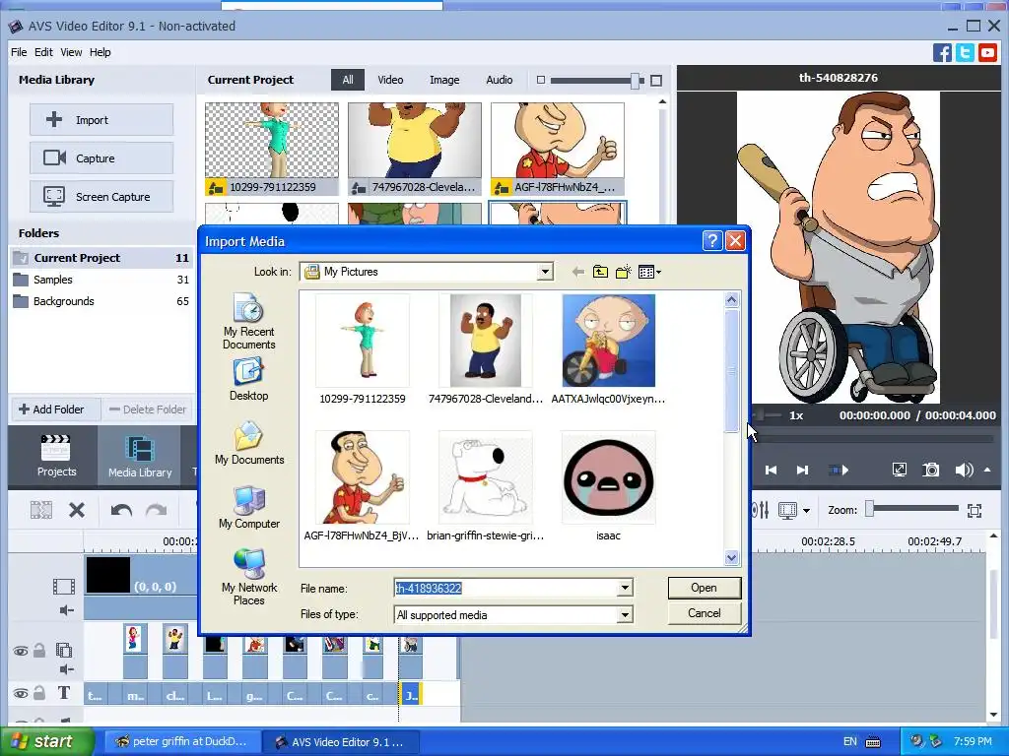Fit timeline zoom to window icon
Screen dimensions: 1009x756
click(975, 511)
